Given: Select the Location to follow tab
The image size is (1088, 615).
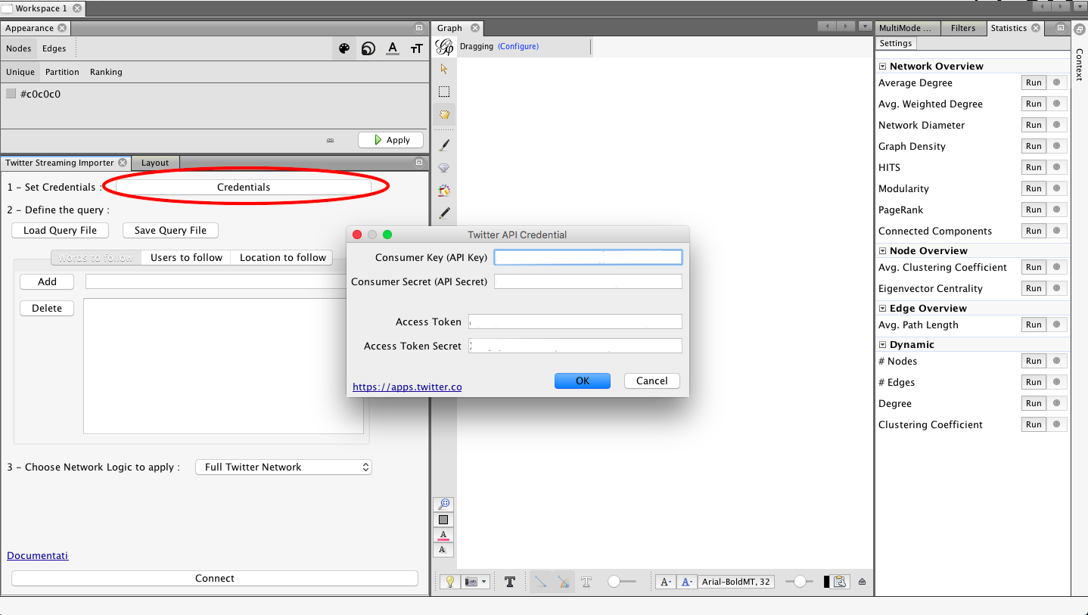Looking at the screenshot, I should (282, 257).
